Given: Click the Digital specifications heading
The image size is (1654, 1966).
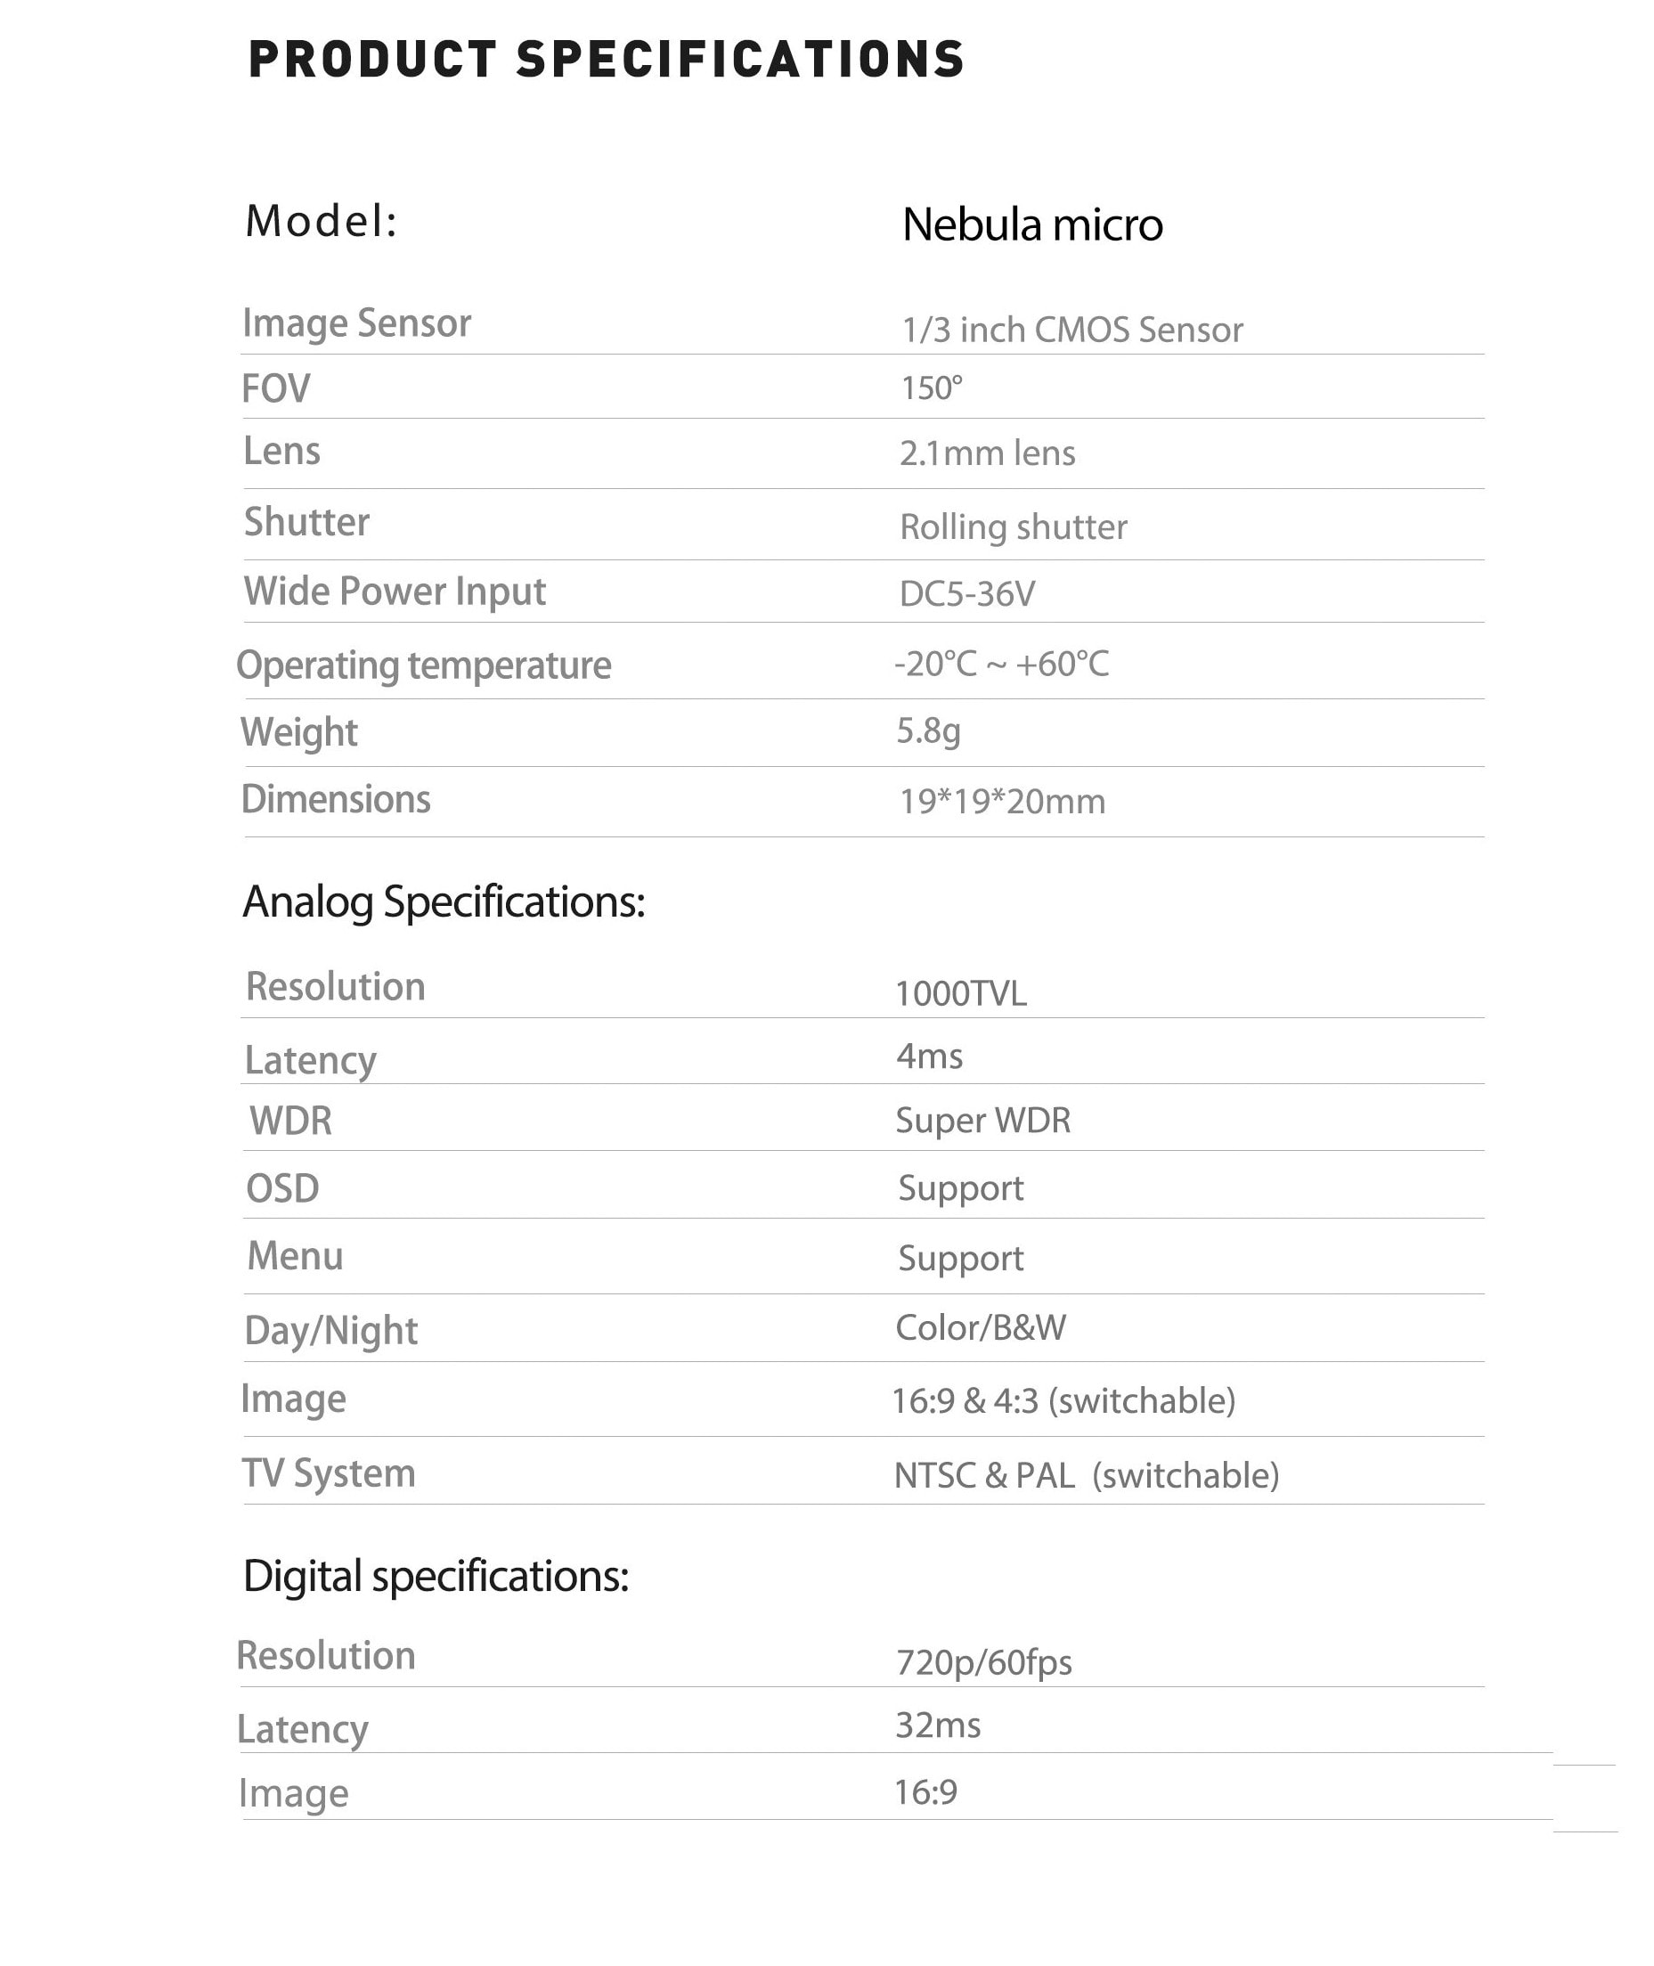Looking at the screenshot, I should (436, 1576).
